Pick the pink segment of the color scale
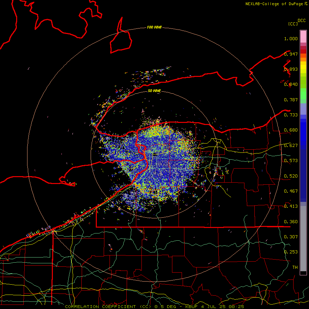The height and width of the screenshot is (309, 309). pos(303,36)
